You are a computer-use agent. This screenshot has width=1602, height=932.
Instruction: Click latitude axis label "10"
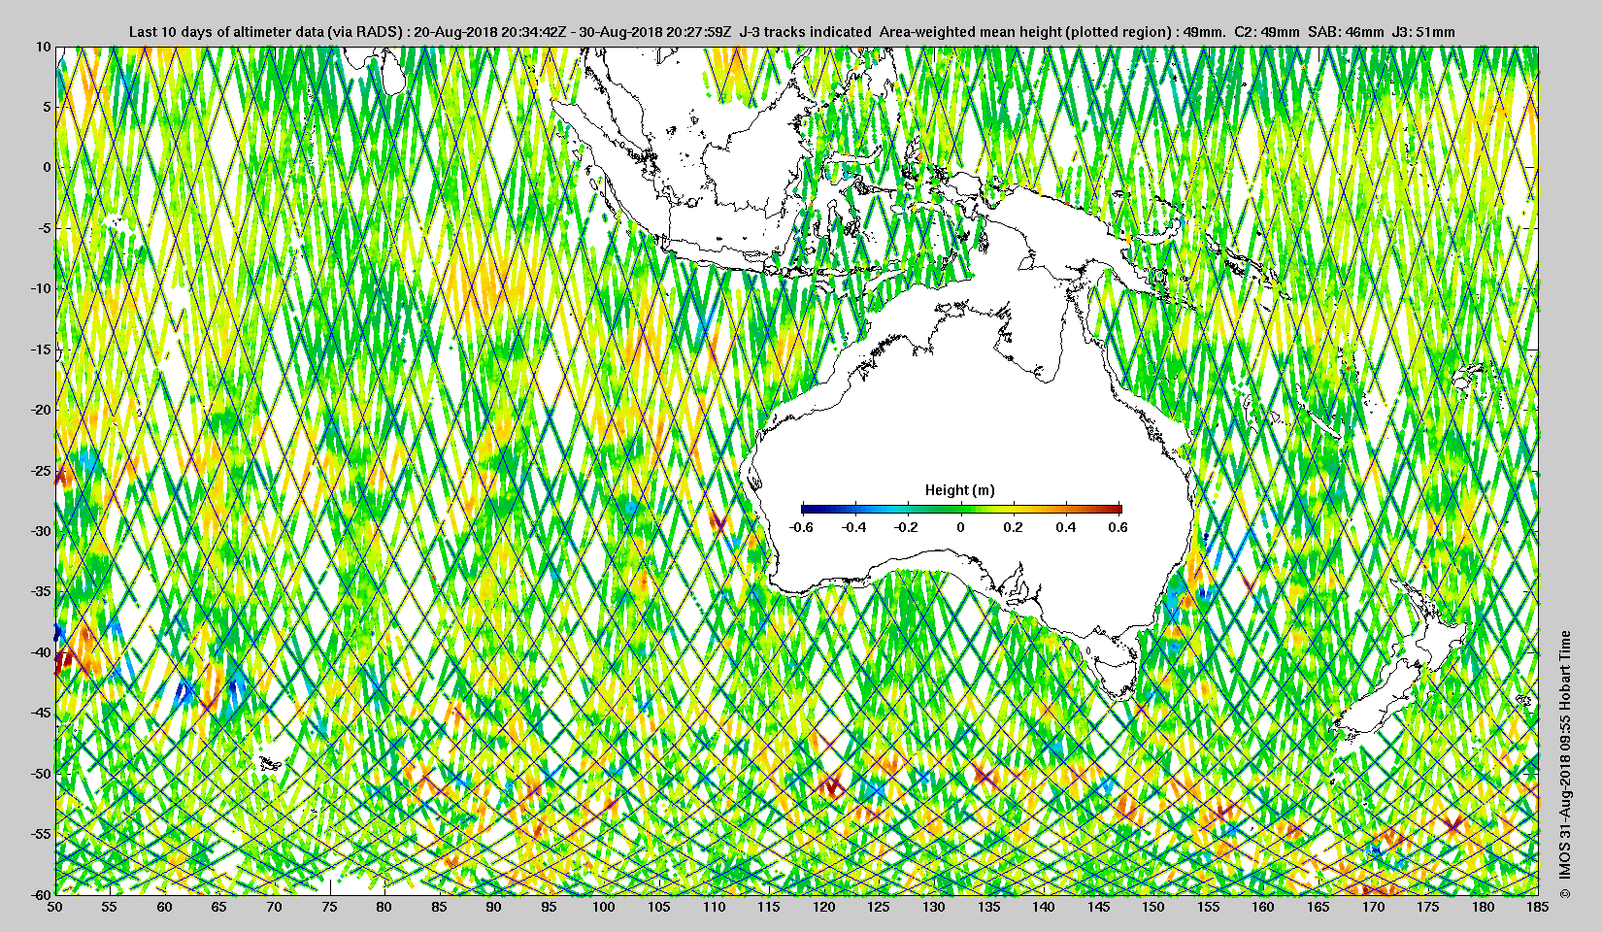pos(43,47)
